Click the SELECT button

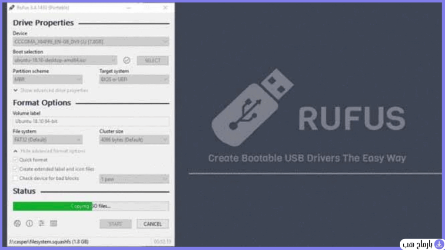[x=153, y=60]
